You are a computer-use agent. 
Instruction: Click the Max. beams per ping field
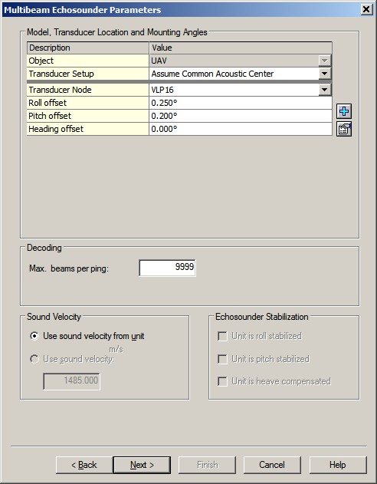click(x=167, y=268)
